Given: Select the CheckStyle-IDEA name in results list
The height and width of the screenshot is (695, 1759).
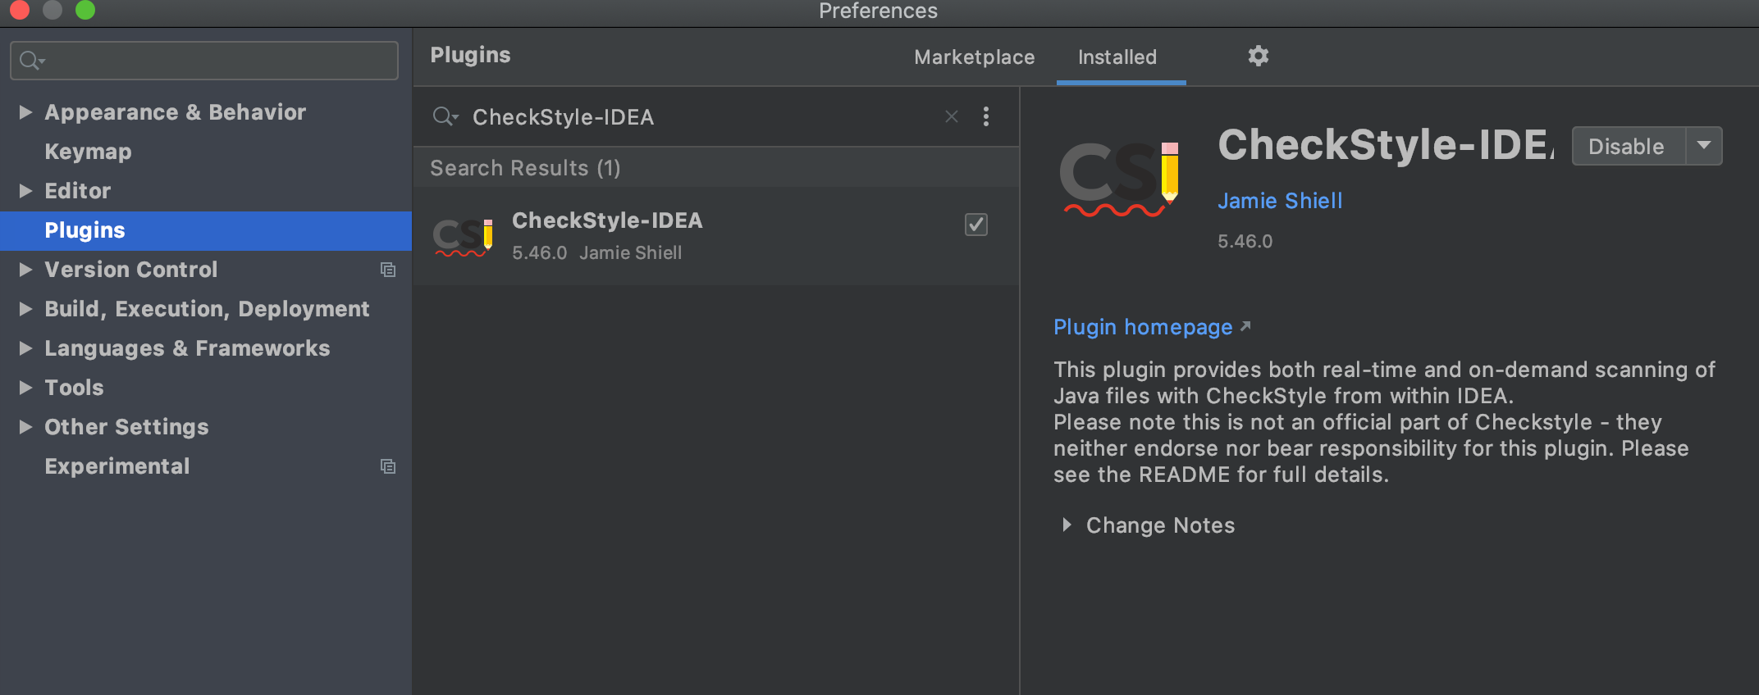Looking at the screenshot, I should click(x=607, y=220).
